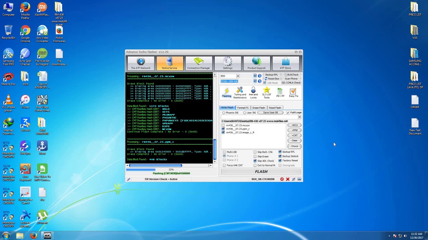Expand the INI file path dropdown
The height and width of the screenshot is (240, 428).
[x=299, y=117]
